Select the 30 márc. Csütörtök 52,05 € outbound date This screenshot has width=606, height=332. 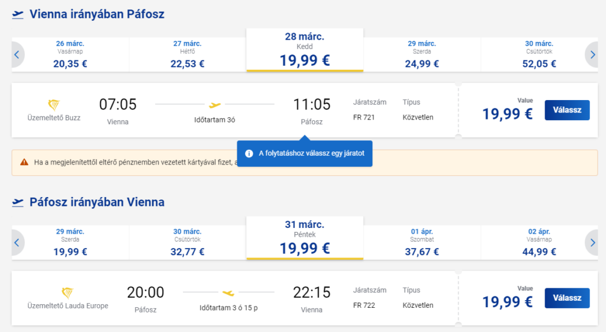click(539, 54)
